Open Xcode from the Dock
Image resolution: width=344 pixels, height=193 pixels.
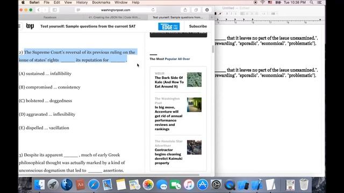click(x=257, y=184)
